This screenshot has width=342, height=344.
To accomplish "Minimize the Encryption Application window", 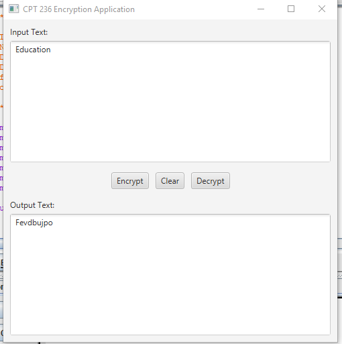I will (261, 9).
